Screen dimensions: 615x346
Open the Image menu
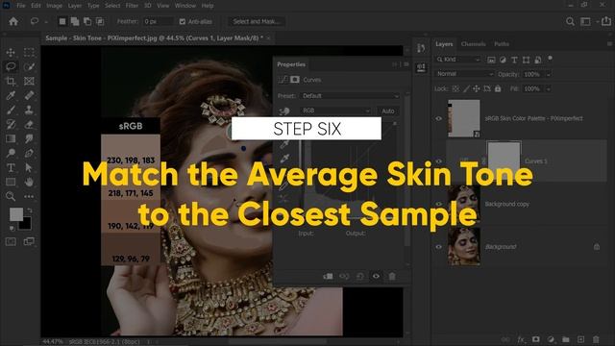(54, 6)
